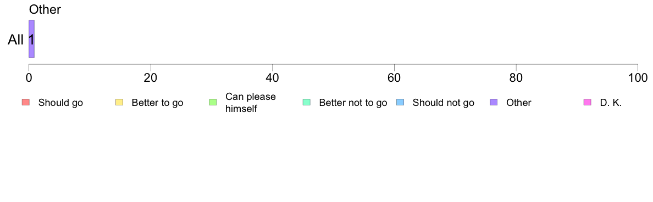Click the Other heading above the bar
Screen dimensions: 653x202
(x=45, y=9)
